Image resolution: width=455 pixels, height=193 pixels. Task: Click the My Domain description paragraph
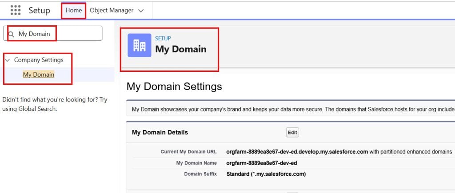[293, 109]
